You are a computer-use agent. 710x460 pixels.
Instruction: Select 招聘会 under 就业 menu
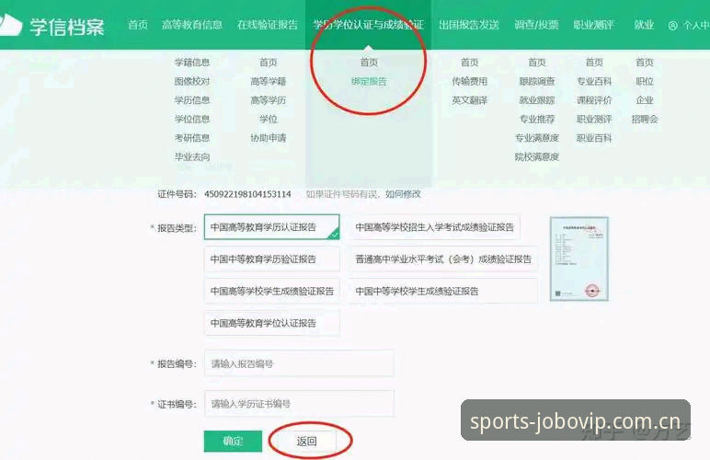pos(645,119)
